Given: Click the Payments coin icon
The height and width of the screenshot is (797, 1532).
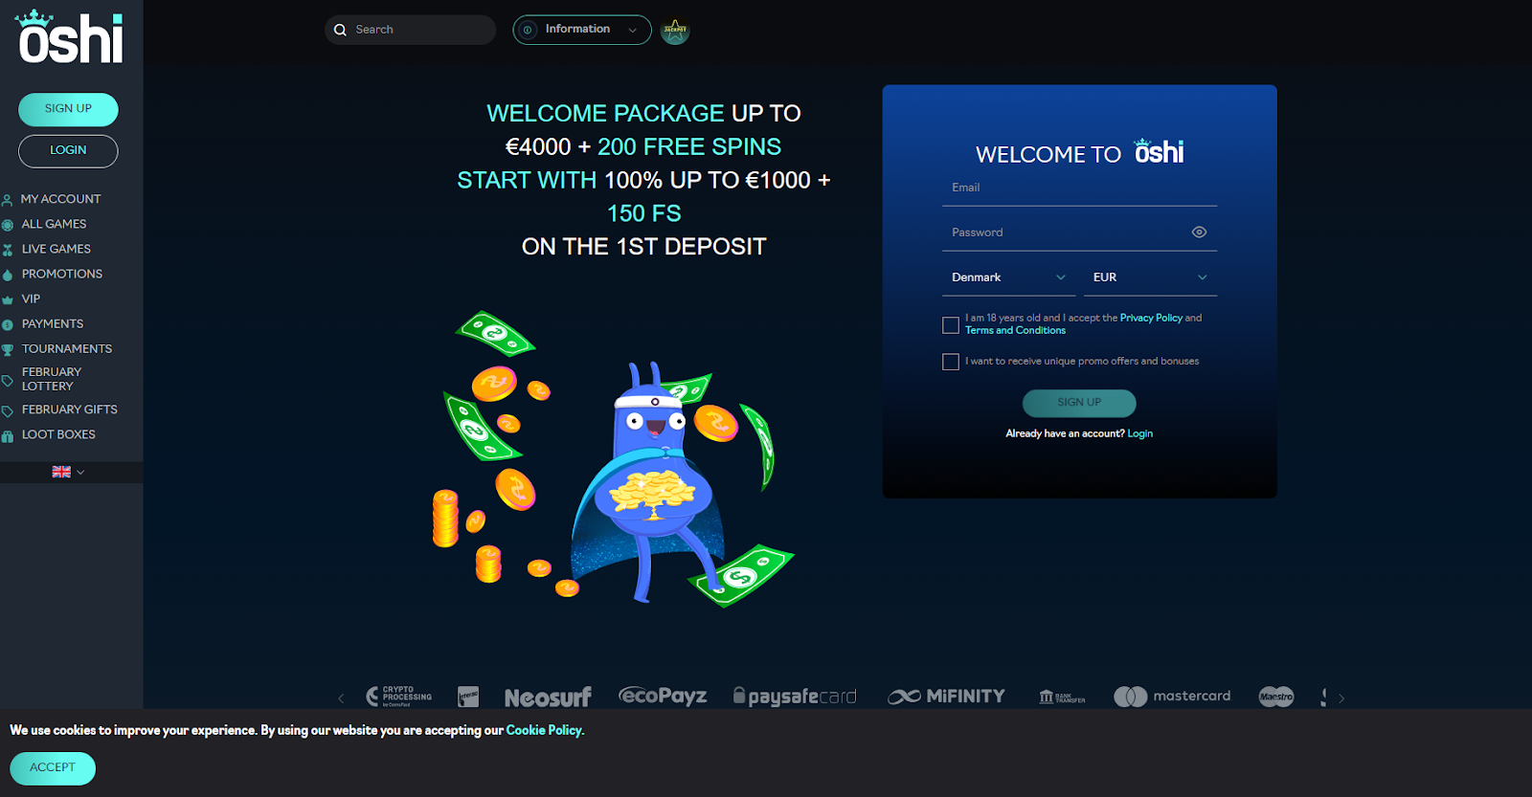Looking at the screenshot, I should (x=8, y=325).
